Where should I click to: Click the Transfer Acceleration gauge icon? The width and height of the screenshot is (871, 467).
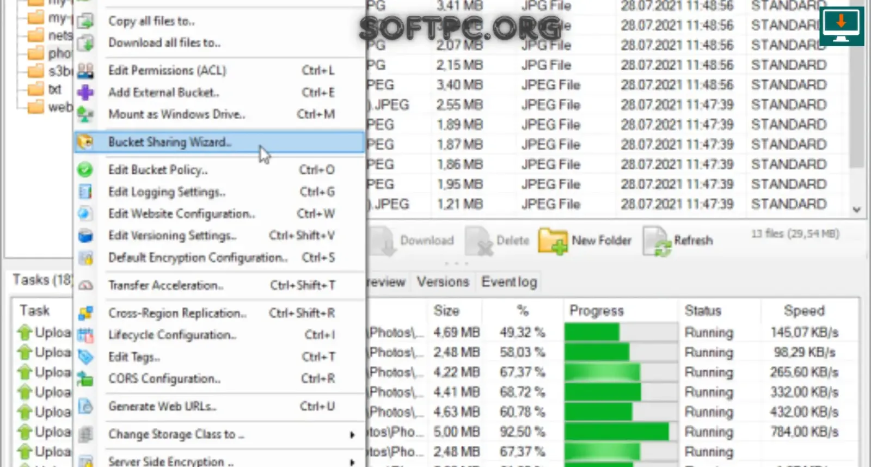85,285
